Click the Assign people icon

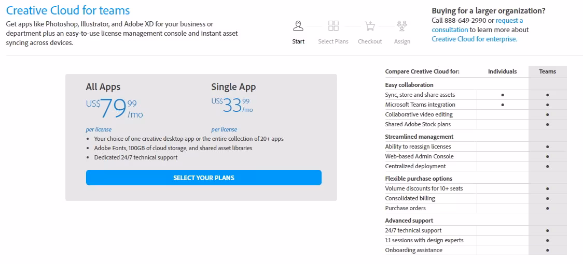tap(402, 26)
